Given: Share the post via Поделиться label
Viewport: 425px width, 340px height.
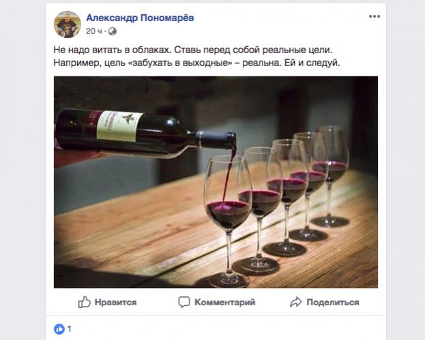Looking at the screenshot, I should [333, 302].
